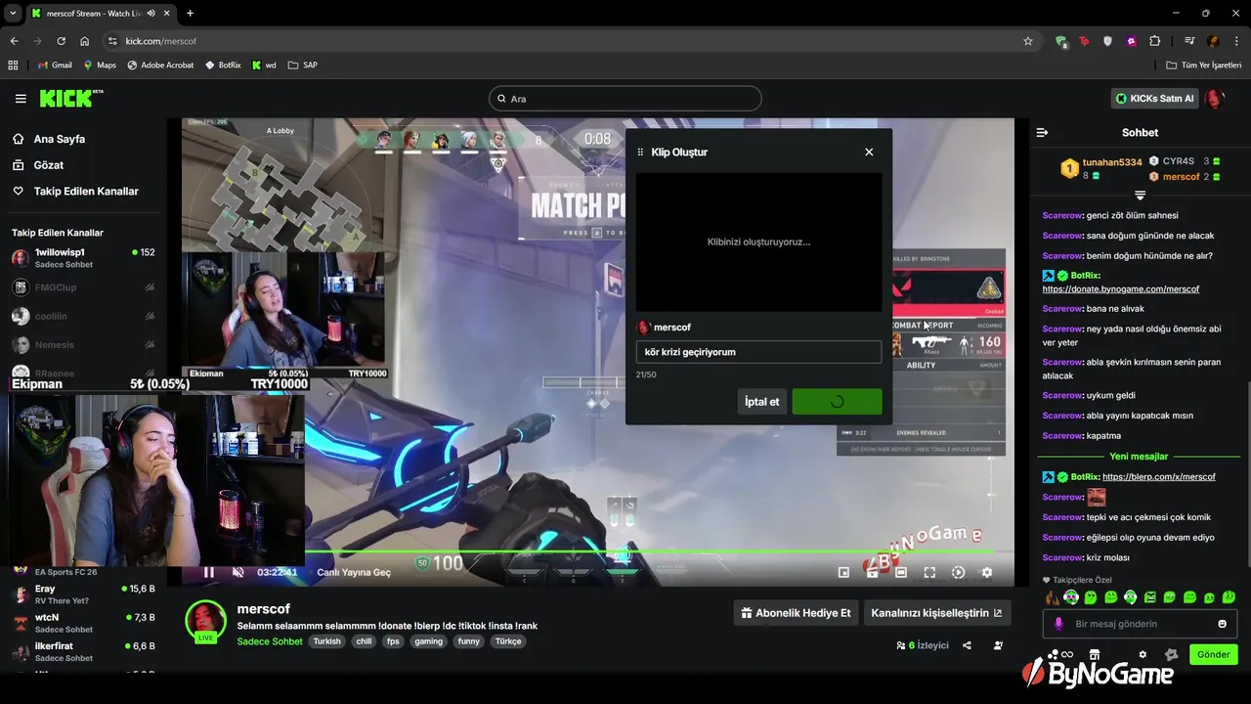Collapse the Sohbet chat panel

tap(1042, 132)
